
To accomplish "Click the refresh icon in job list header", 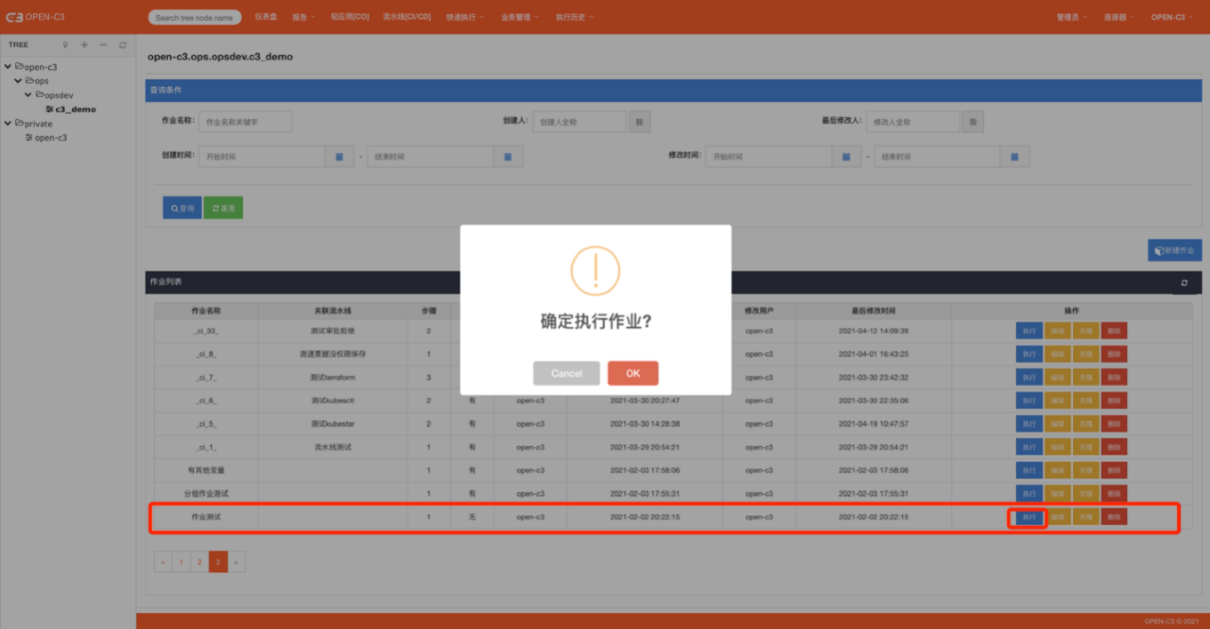I will point(1184,283).
